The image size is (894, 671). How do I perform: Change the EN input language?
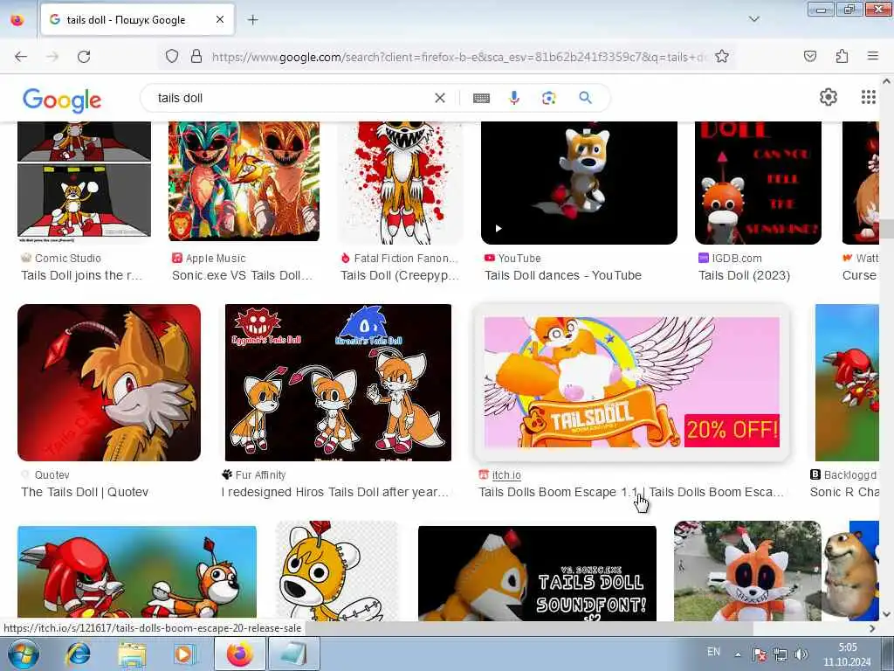[x=713, y=652]
